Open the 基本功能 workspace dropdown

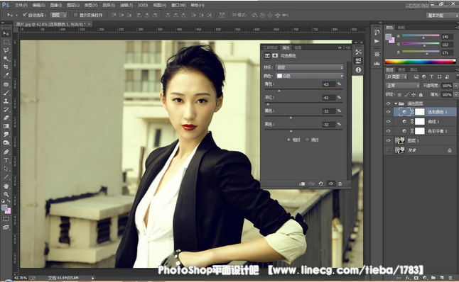tap(442, 16)
